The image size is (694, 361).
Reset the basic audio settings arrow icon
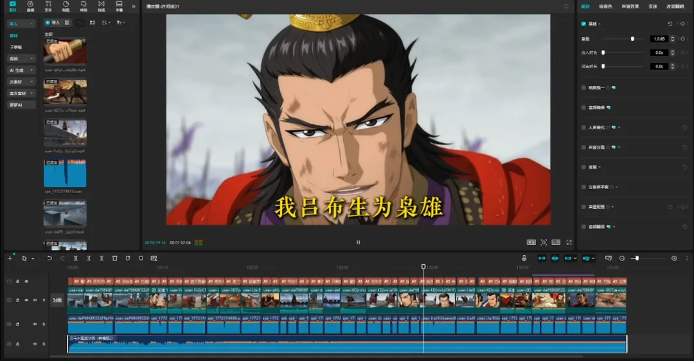pos(670,24)
